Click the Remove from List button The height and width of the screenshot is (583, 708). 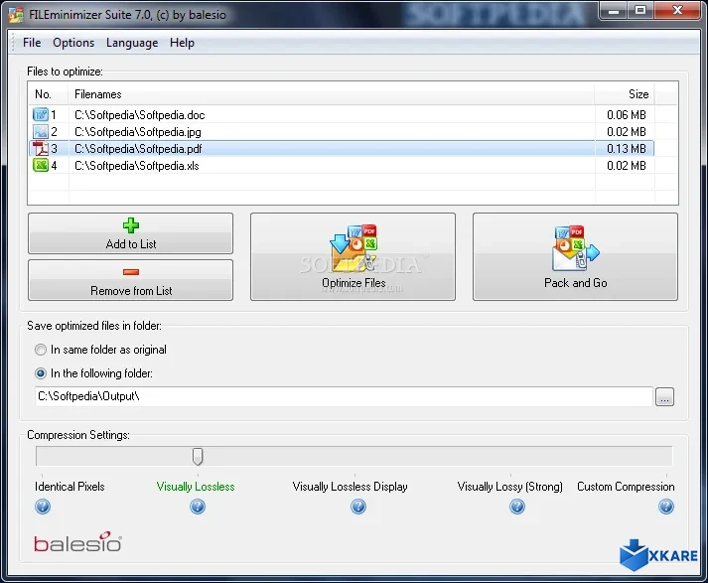[130, 280]
